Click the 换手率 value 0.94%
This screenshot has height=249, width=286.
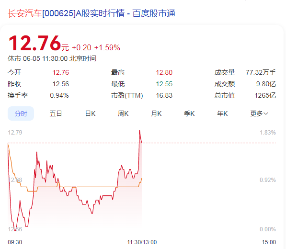(59, 95)
